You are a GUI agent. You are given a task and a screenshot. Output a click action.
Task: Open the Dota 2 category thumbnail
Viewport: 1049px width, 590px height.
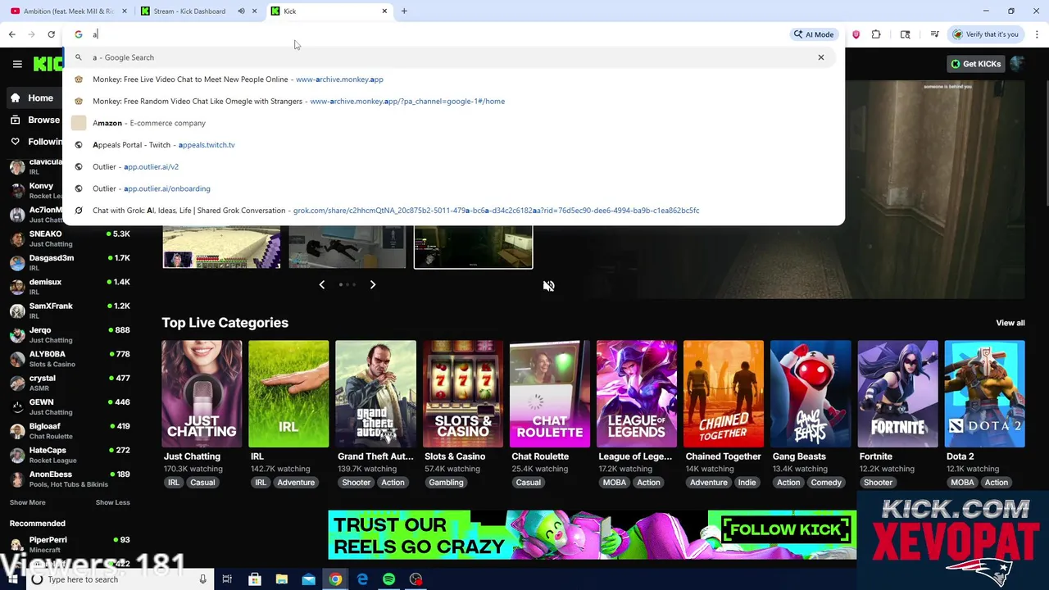point(984,394)
